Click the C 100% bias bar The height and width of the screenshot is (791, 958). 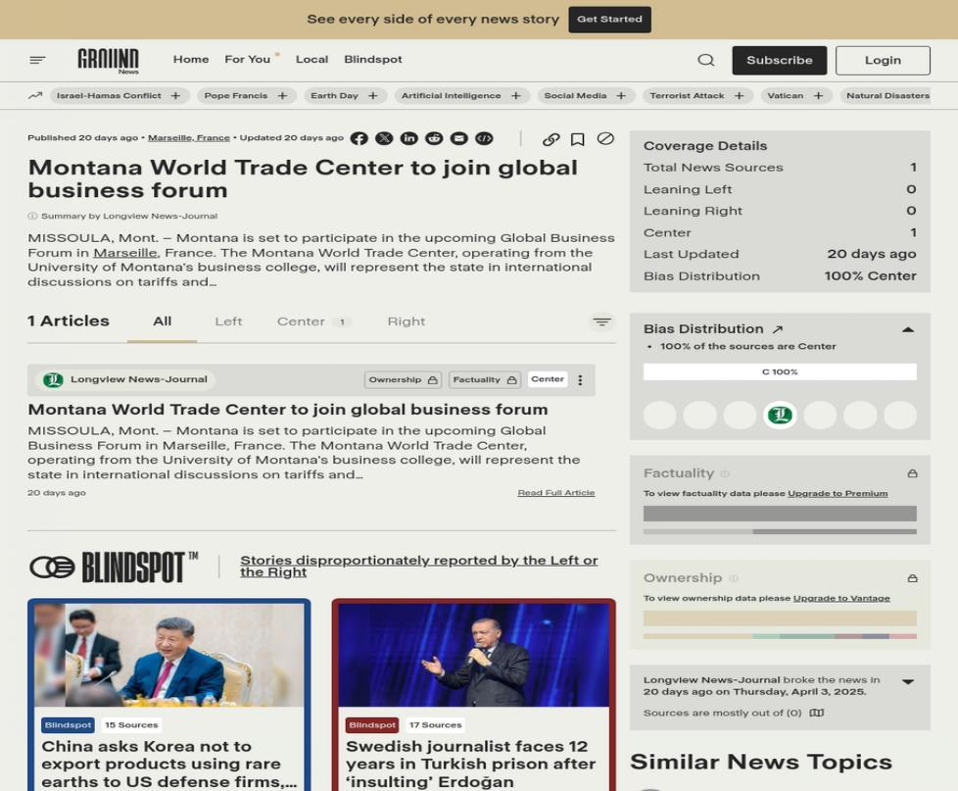coord(780,371)
